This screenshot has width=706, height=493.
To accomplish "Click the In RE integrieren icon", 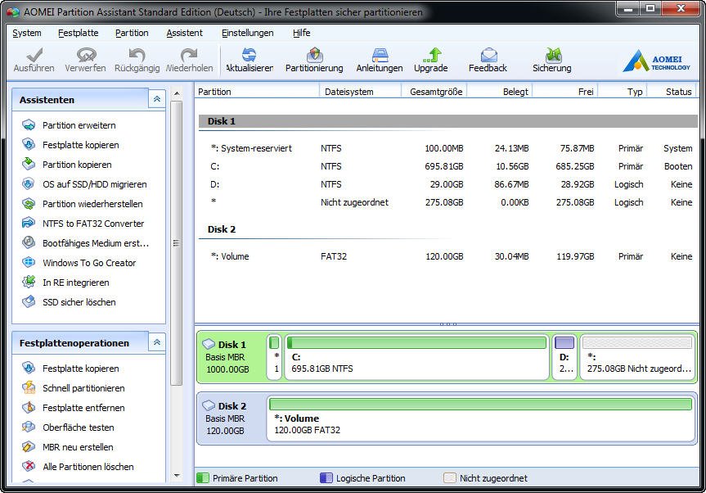I will click(29, 282).
